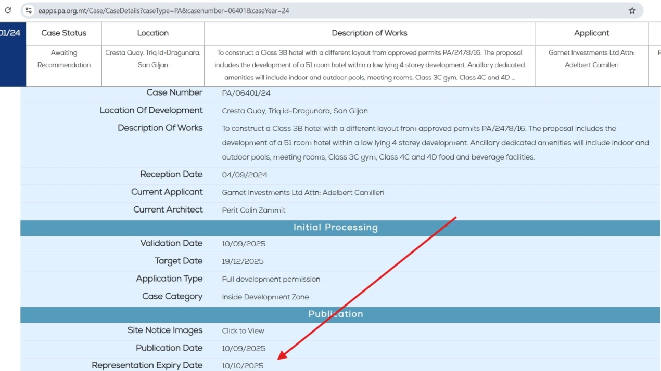Screen dimensions: 661x371
Task: Click the Target Date value 19/12/2025
Action: coord(243,261)
